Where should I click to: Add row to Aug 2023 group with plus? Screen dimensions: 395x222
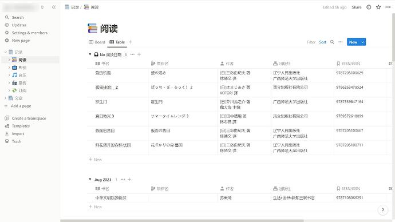point(129,180)
